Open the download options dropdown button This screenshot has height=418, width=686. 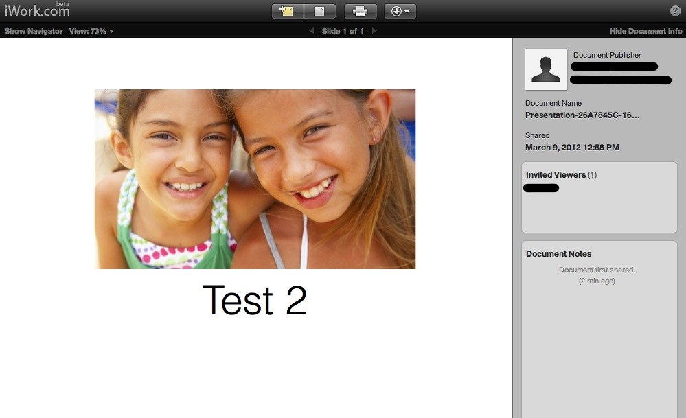point(400,11)
